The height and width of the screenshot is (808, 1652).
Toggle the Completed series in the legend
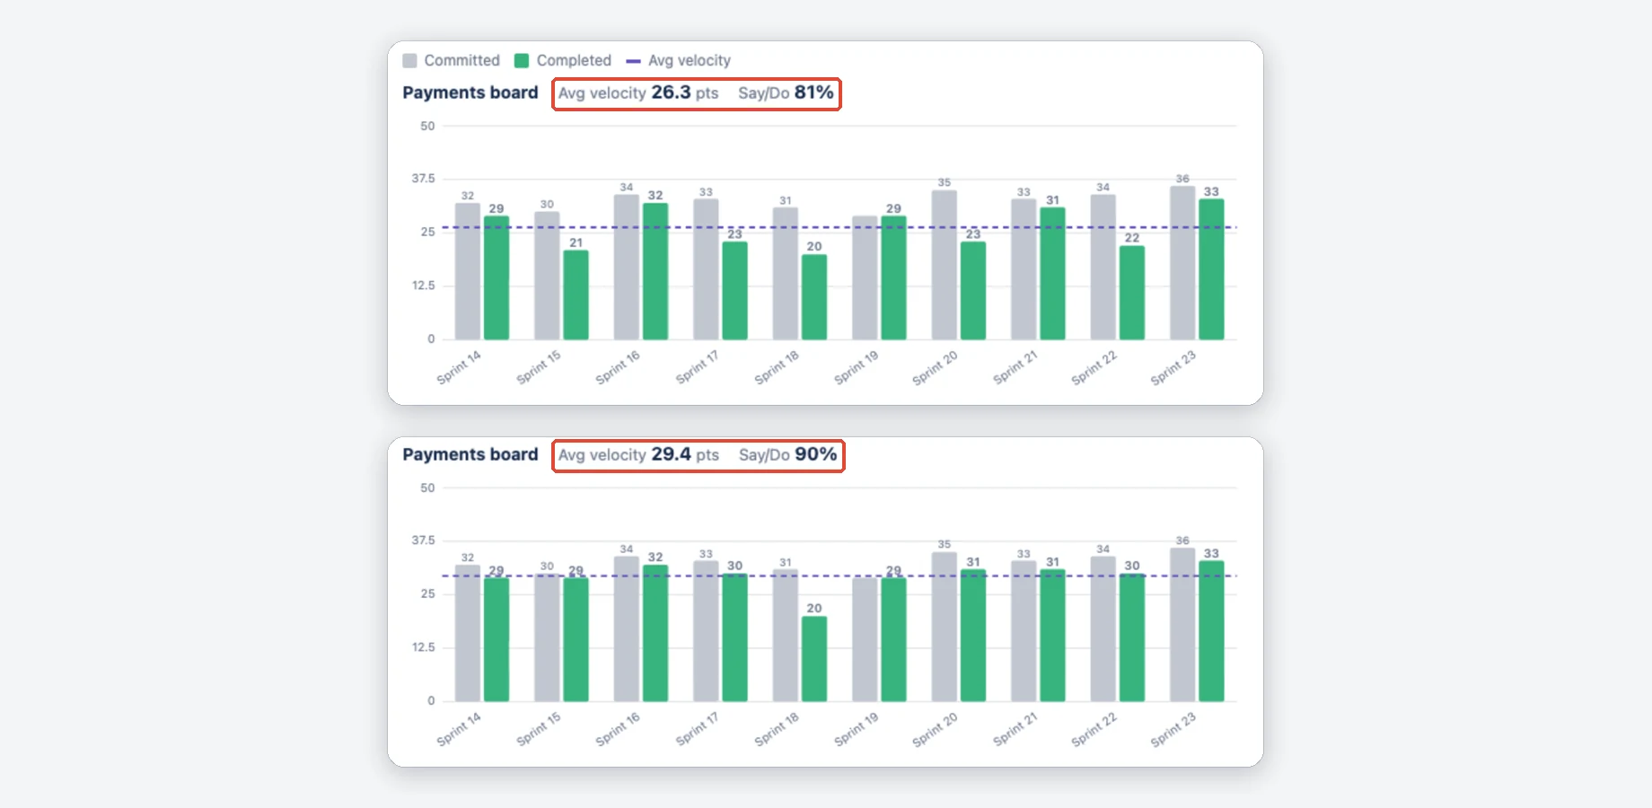(x=563, y=60)
